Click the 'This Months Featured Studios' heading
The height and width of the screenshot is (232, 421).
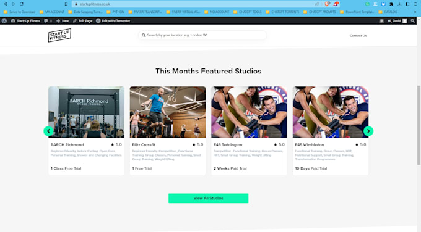point(209,71)
